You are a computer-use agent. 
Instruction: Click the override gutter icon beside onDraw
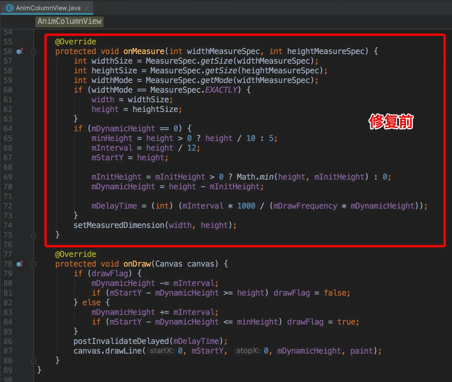20,264
